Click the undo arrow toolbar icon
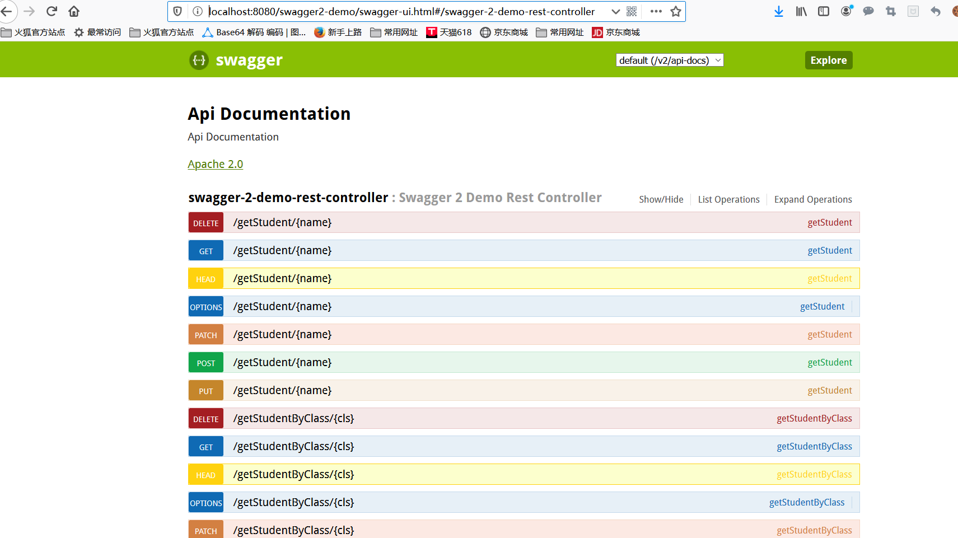Screen dimensions: 958x538 [x=936, y=11]
